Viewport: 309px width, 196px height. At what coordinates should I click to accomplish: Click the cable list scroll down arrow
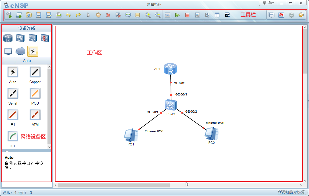coord(49,147)
